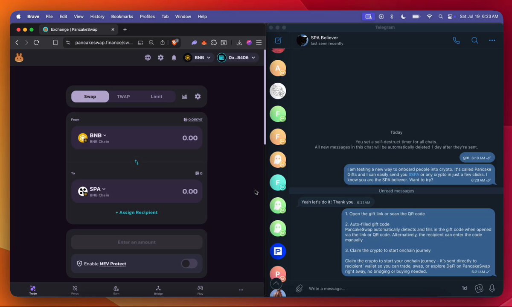Open the MetaMask fox extension icon
The image size is (512, 307).
pyautogui.click(x=204, y=43)
